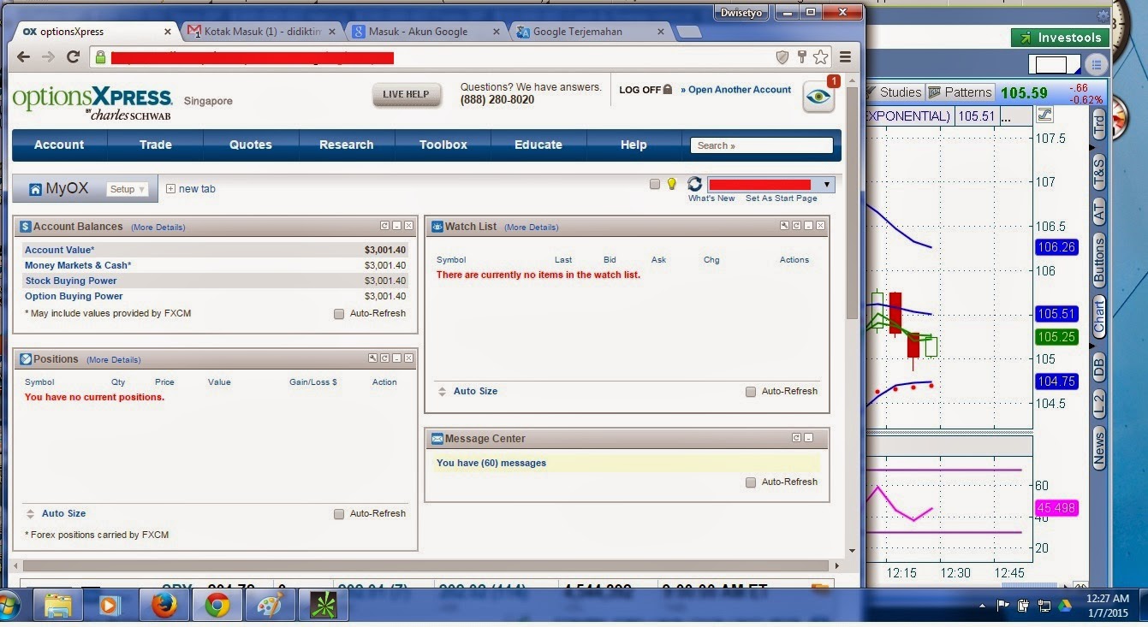The width and height of the screenshot is (1148, 627).
Task: Close the Account Balances panel
Action: [x=408, y=226]
